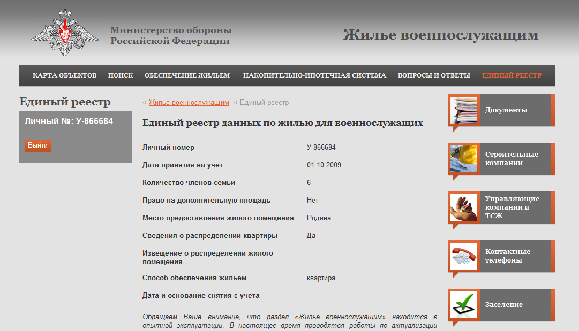Open ОБЕСПЕЧЕНИЕ ЖИЛЬЕМ in the navigation bar

(187, 75)
